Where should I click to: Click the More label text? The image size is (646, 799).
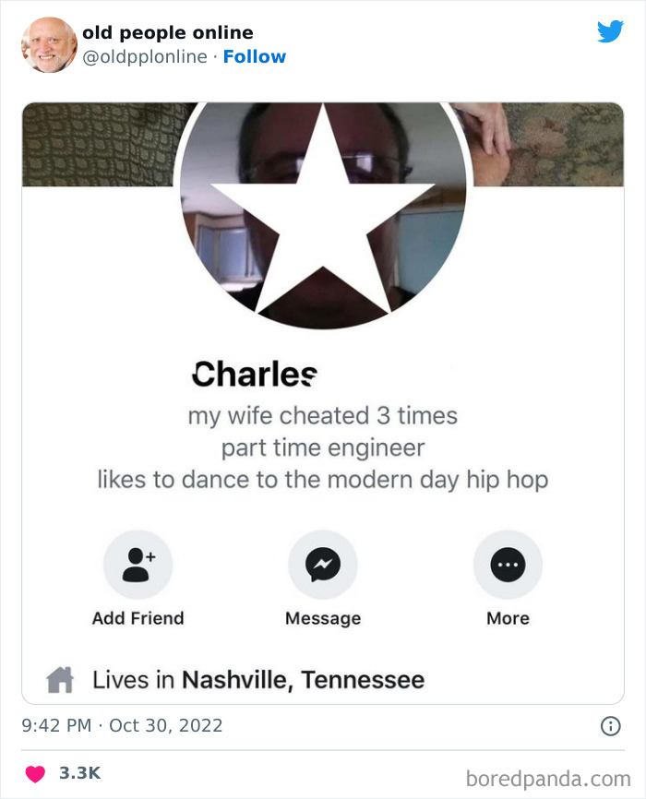pyautogui.click(x=508, y=618)
